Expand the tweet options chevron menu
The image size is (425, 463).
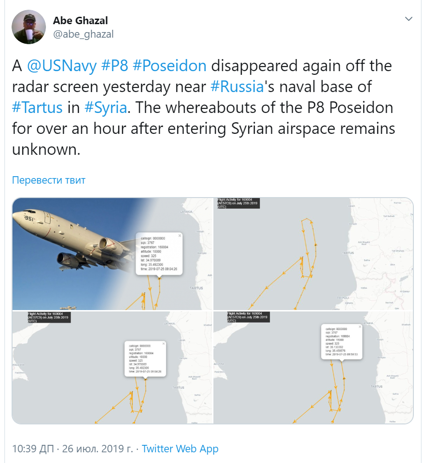coord(408,19)
